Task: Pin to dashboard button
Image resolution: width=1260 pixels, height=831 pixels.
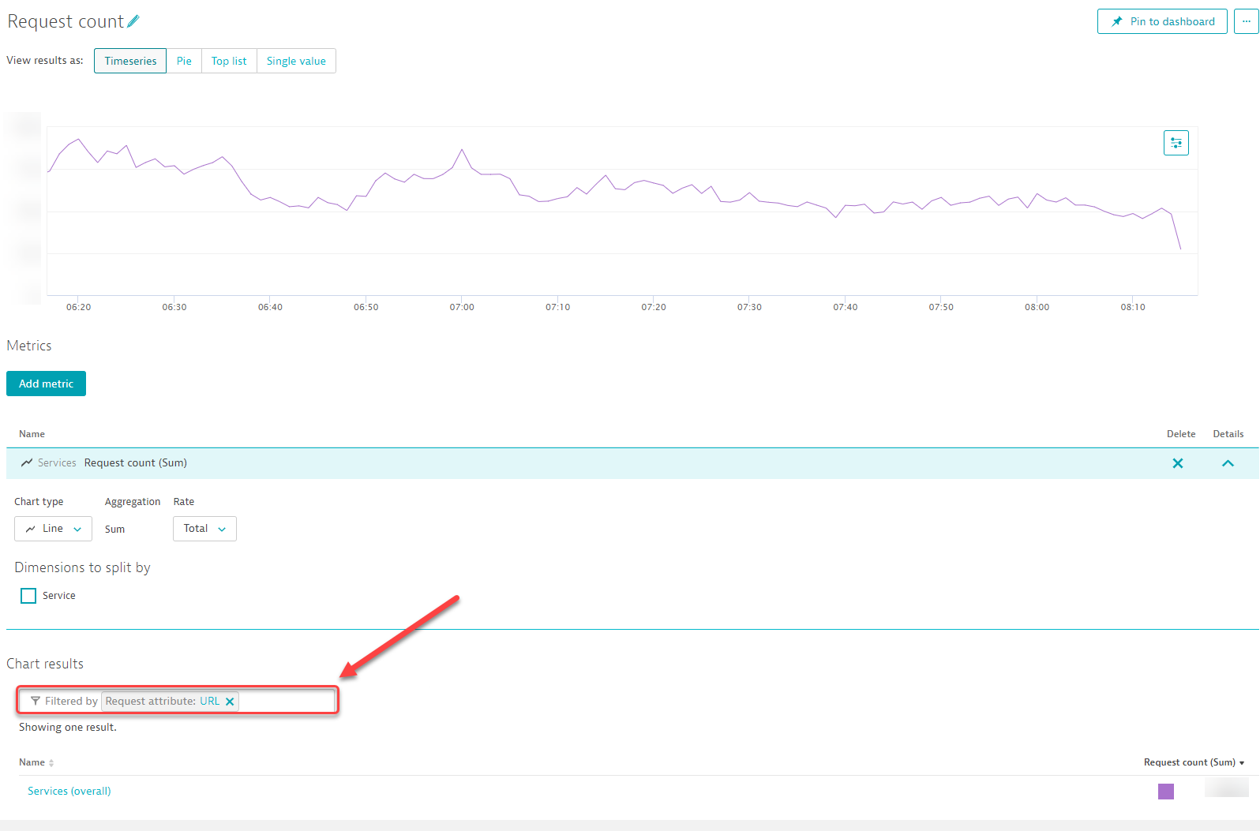Action: (x=1162, y=21)
